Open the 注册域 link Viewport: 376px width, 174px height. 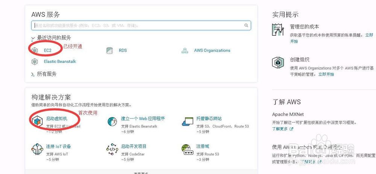click(x=203, y=146)
